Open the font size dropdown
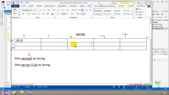Screen dimensions: 169x95 [x=39, y=10]
